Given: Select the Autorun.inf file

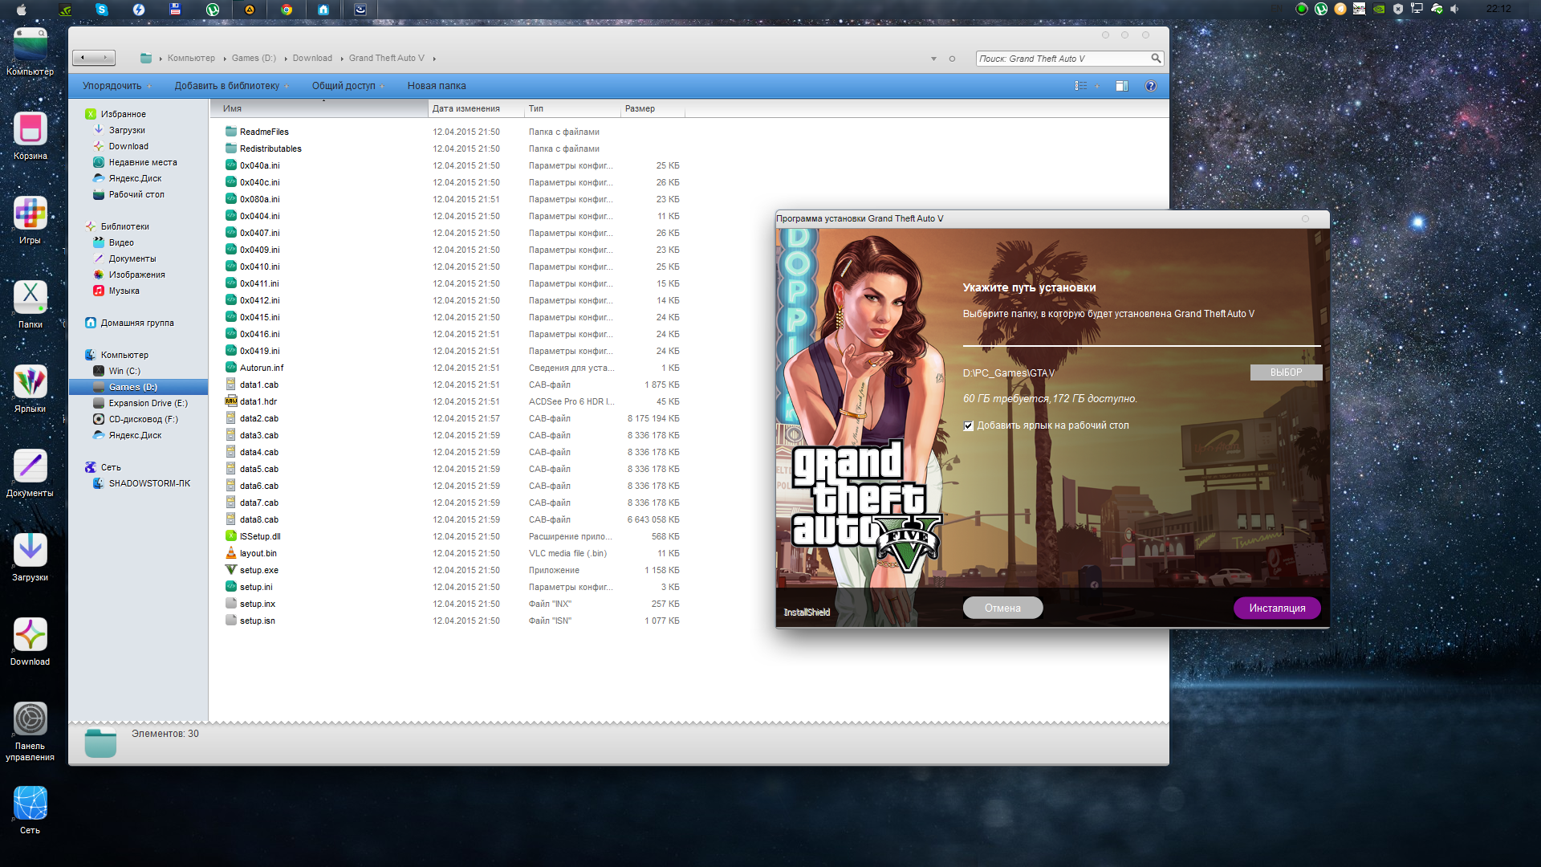Looking at the screenshot, I should [x=261, y=368].
